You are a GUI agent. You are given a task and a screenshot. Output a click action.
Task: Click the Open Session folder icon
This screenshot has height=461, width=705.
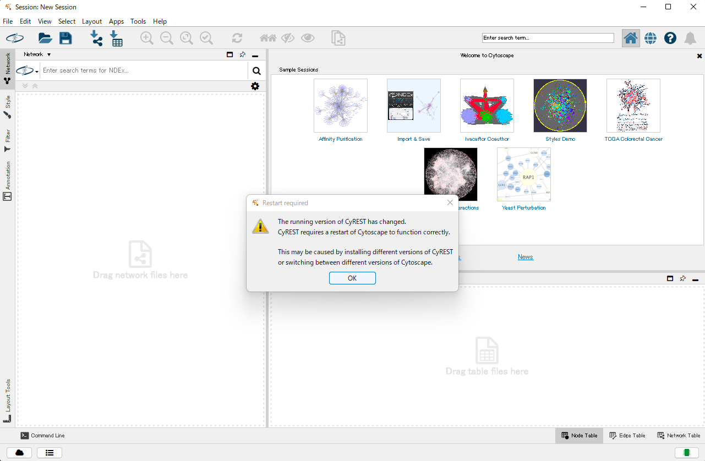click(45, 38)
